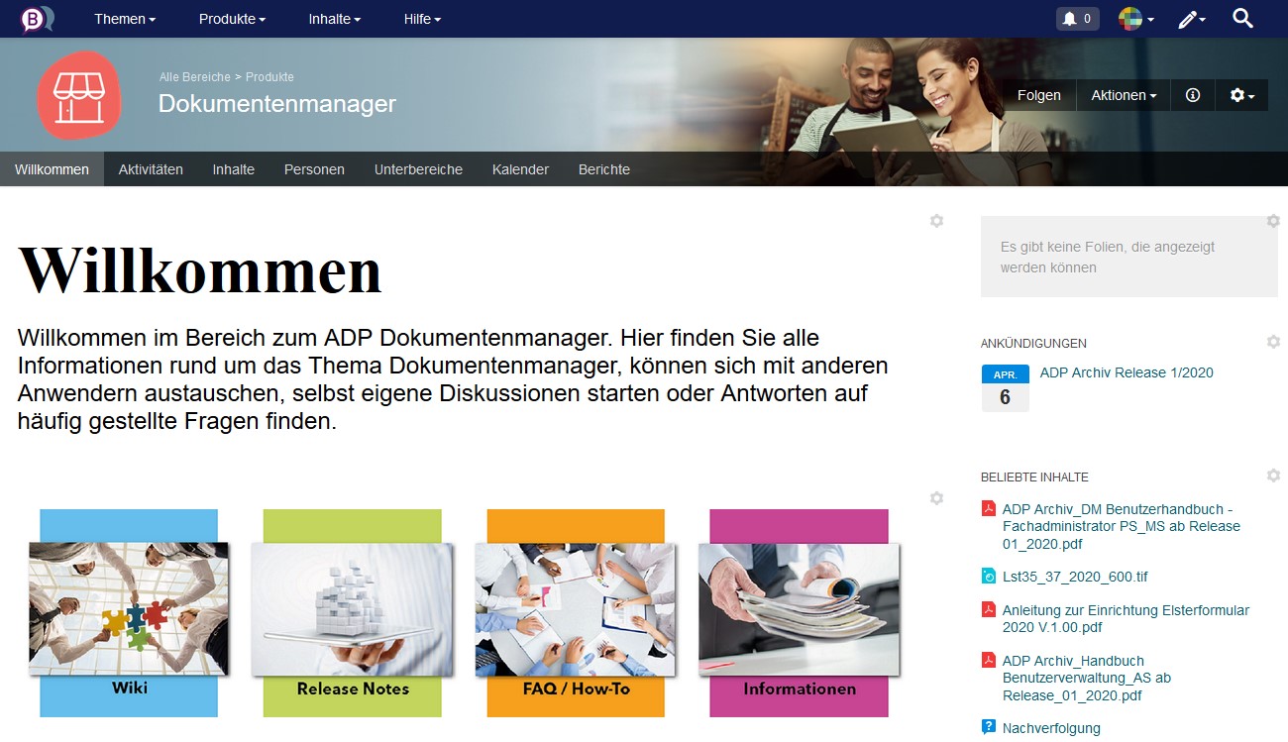The image size is (1288, 742).
Task: Open the user avatar menu
Action: pos(1136,19)
